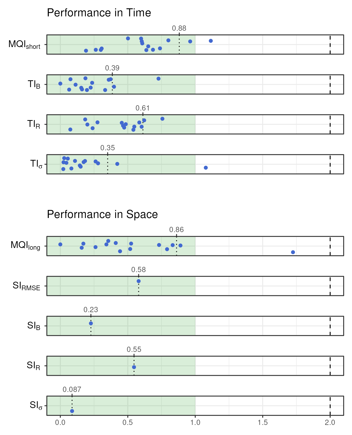The image size is (352, 435).
Task: Click the 0.5 x-axis tick label
Action: (x=128, y=422)
